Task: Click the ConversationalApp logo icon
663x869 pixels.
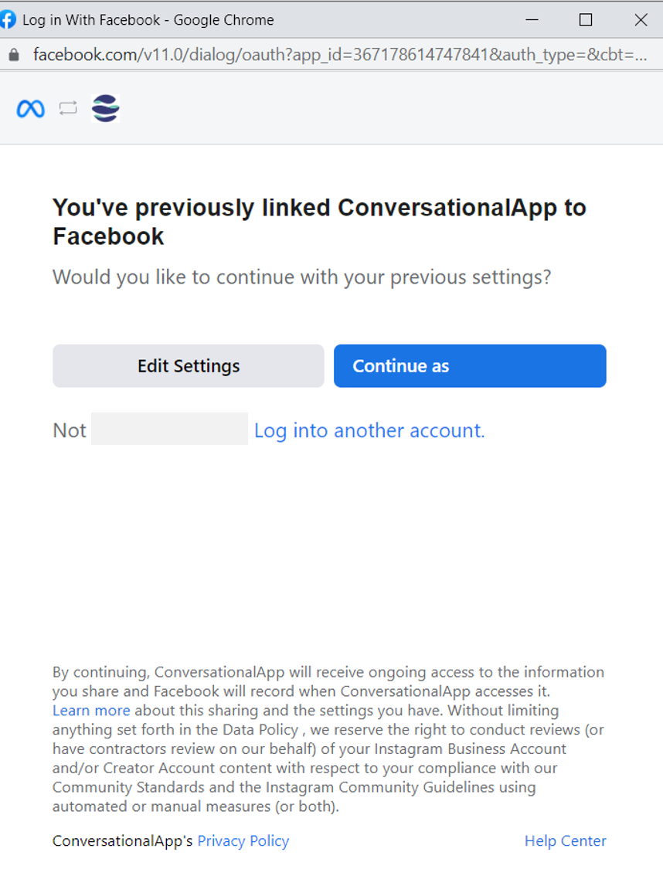Action: [x=105, y=109]
